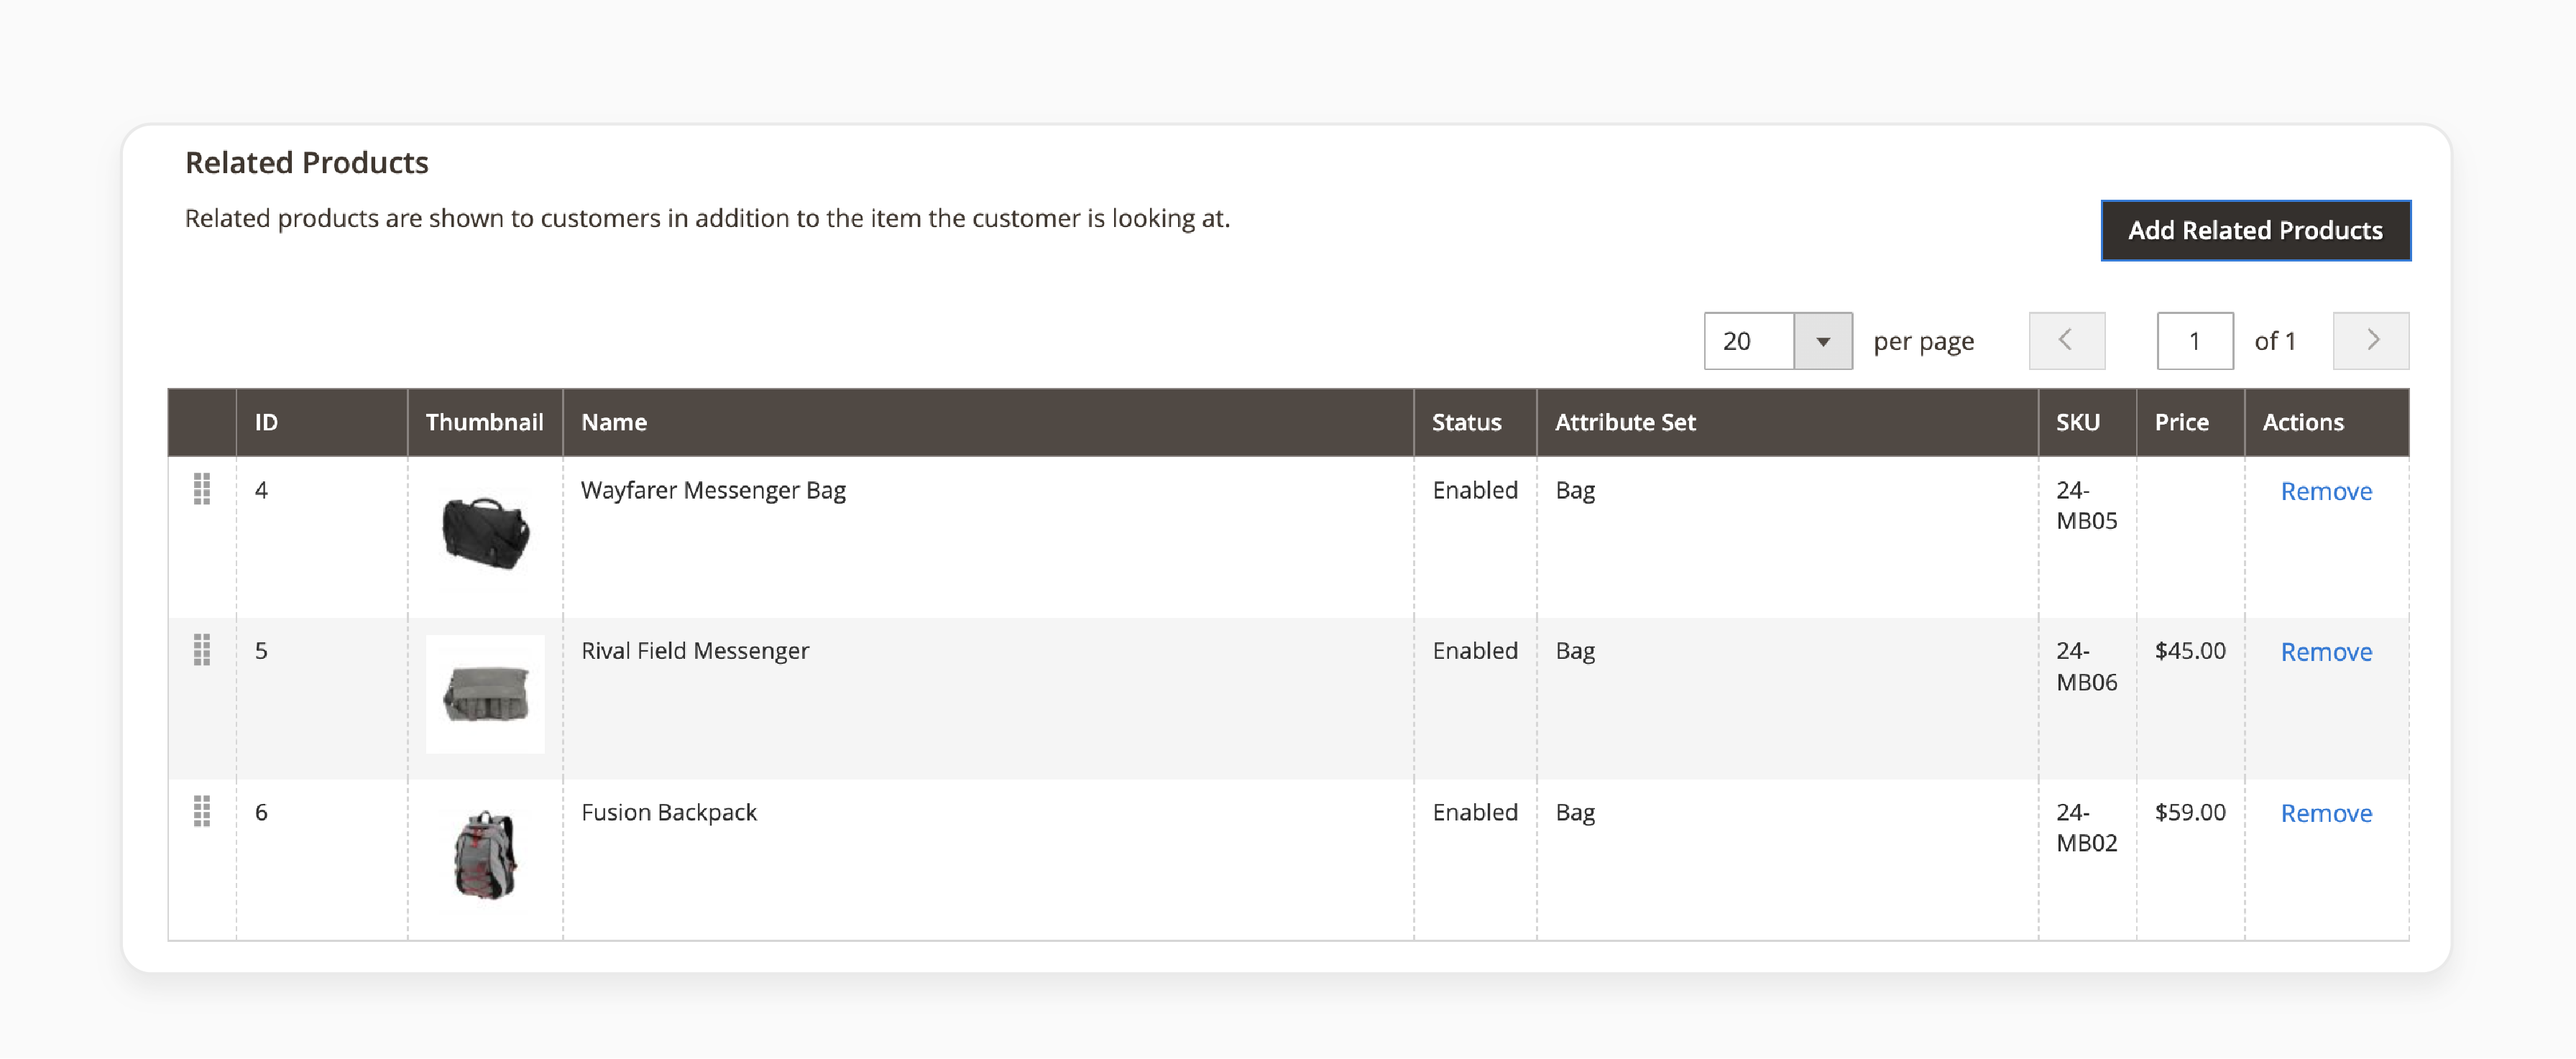Remove Rival Field Messenger from related products

(2325, 652)
